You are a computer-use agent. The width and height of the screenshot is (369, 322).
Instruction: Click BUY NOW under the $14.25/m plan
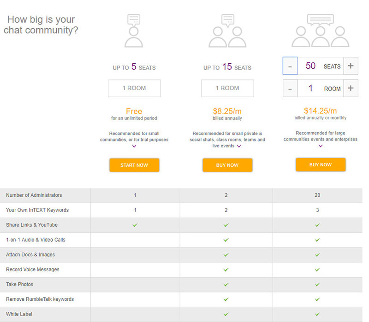click(320, 164)
